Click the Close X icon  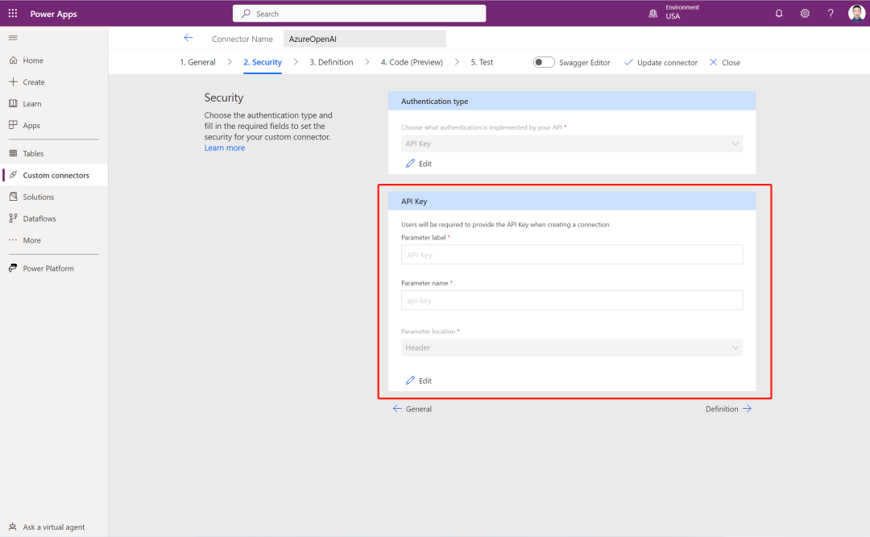tap(713, 62)
